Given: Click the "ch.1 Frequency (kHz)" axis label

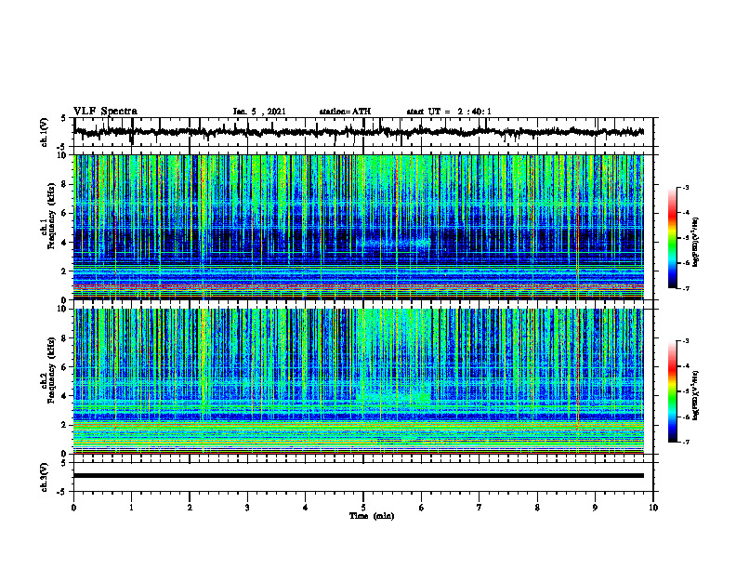Looking at the screenshot, I should click(47, 217).
